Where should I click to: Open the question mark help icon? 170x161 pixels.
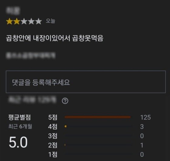pos(65,101)
